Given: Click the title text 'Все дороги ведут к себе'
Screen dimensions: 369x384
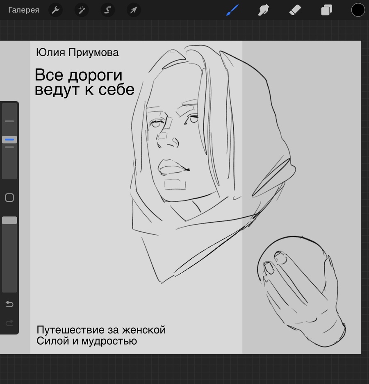Looking at the screenshot, I should coord(84,82).
